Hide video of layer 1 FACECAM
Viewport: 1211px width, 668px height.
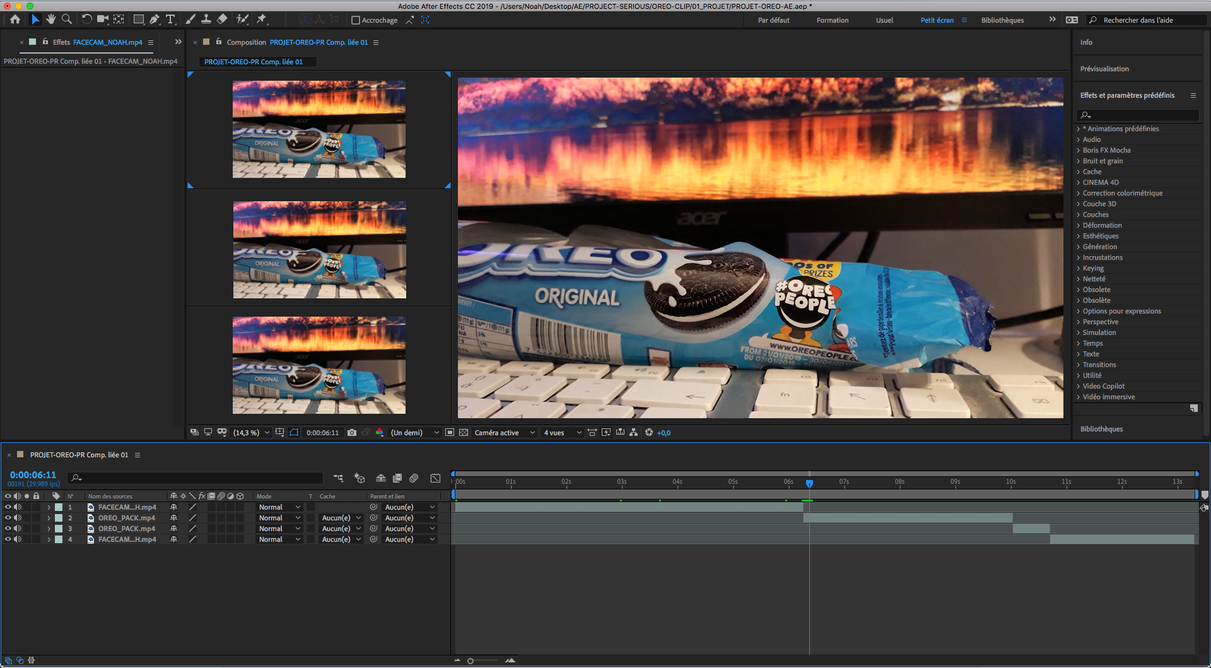click(x=8, y=507)
